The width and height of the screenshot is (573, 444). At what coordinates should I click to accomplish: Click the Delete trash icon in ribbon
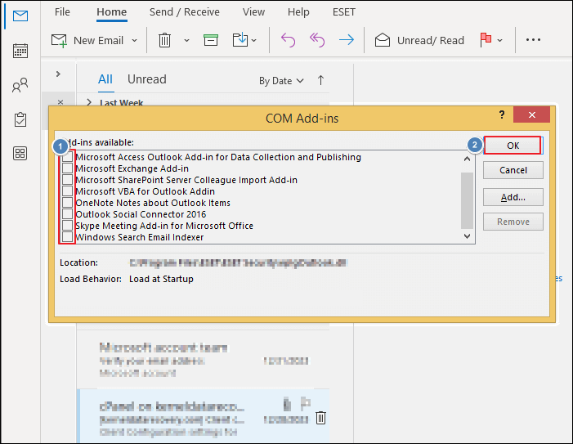pyautogui.click(x=164, y=40)
